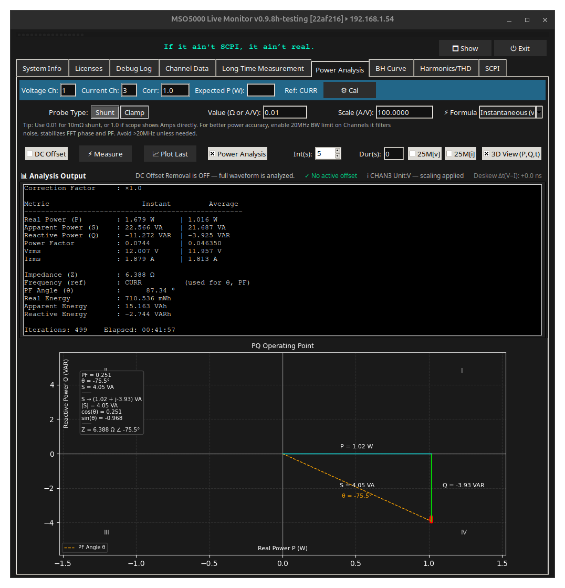
Task: Toggle the Power Analysis checkbox
Action: pos(213,154)
